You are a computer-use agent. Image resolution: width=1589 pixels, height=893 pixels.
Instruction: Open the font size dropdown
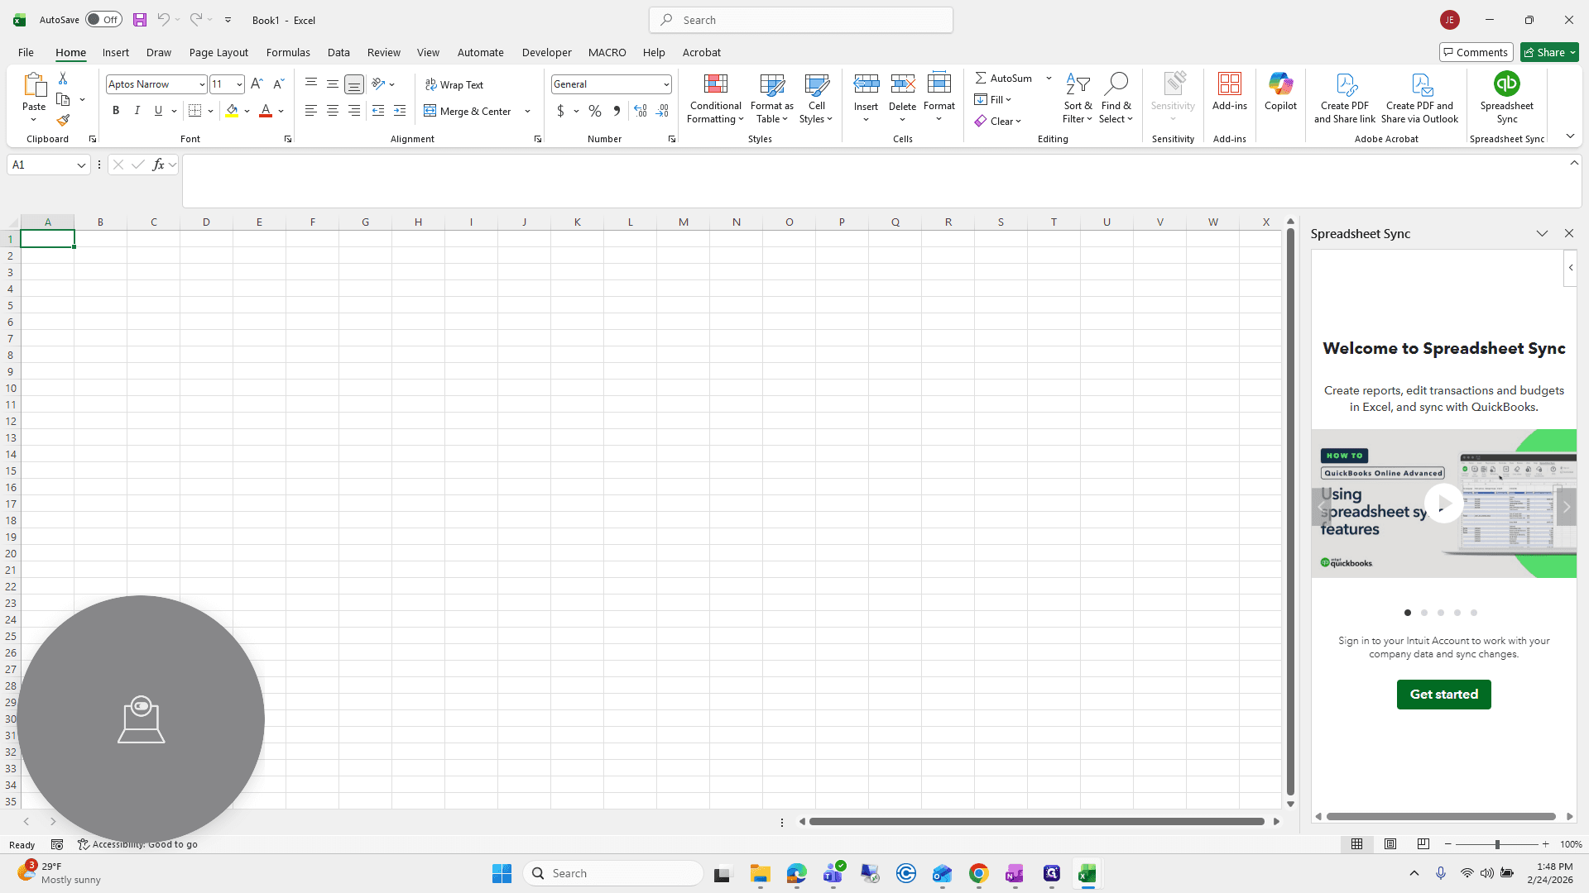click(x=239, y=84)
